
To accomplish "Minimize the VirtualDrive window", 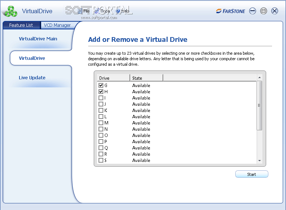I will click(253, 11).
